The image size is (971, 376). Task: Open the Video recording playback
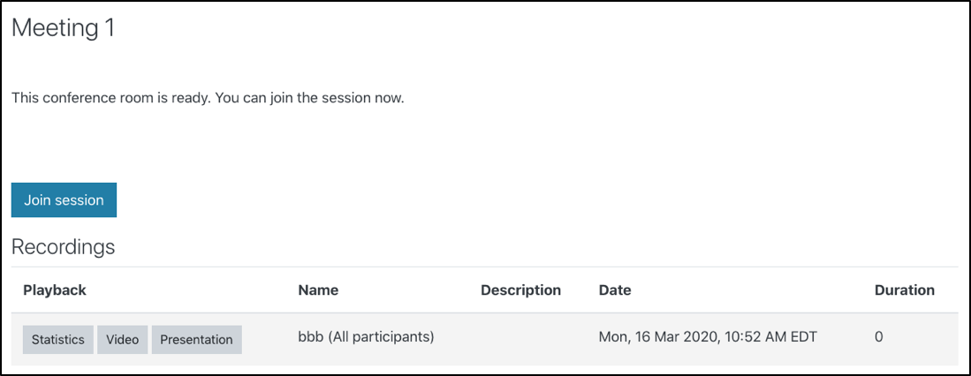tap(123, 340)
